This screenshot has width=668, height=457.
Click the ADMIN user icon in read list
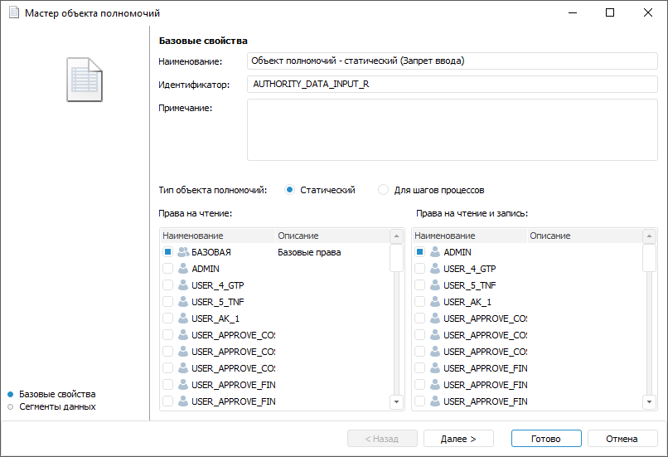click(182, 269)
